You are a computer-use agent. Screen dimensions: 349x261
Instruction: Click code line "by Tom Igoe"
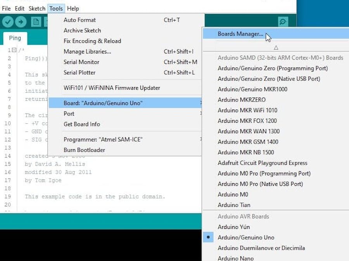point(43,180)
